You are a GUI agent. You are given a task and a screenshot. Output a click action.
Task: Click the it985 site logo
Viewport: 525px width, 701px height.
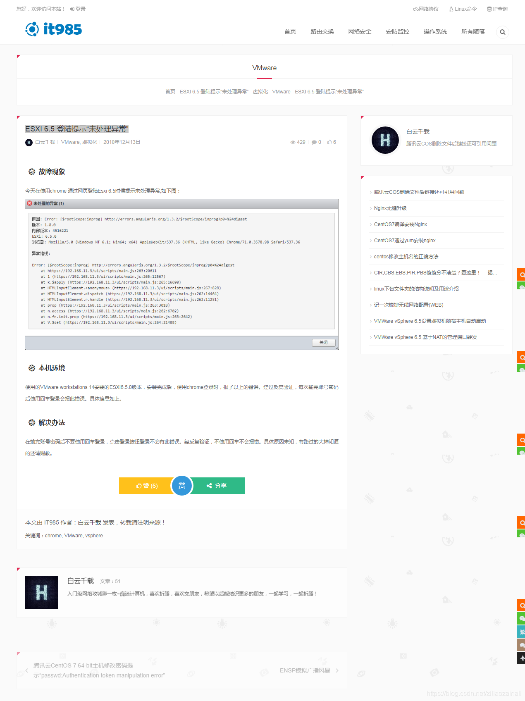(x=54, y=29)
